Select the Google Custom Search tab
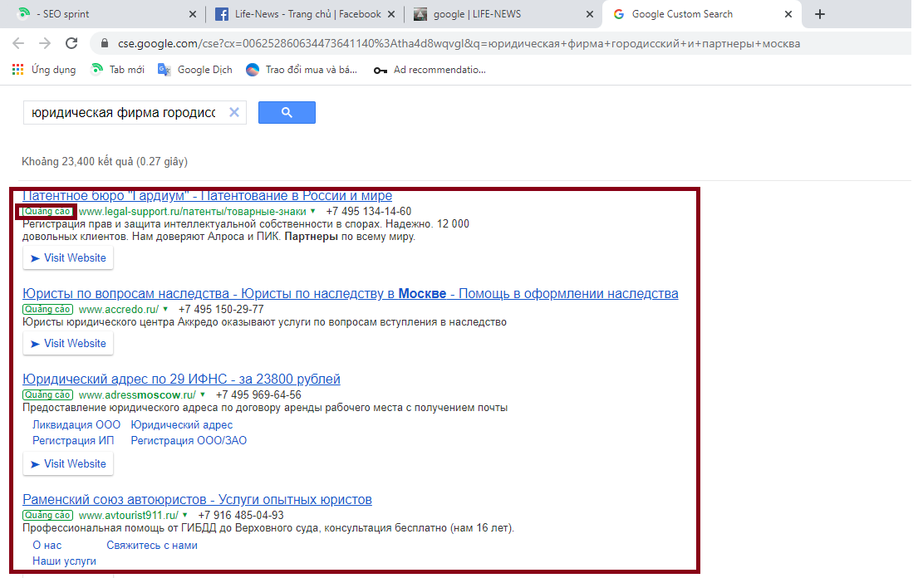 pyautogui.click(x=702, y=14)
